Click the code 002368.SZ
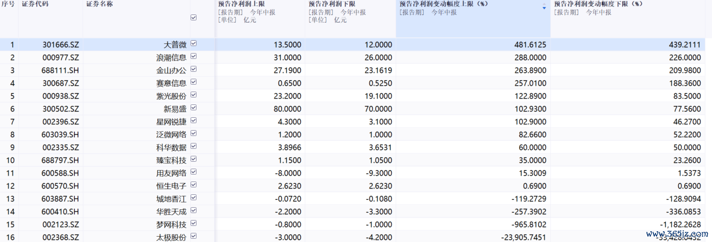This screenshot has width=712, height=242. click(61, 237)
